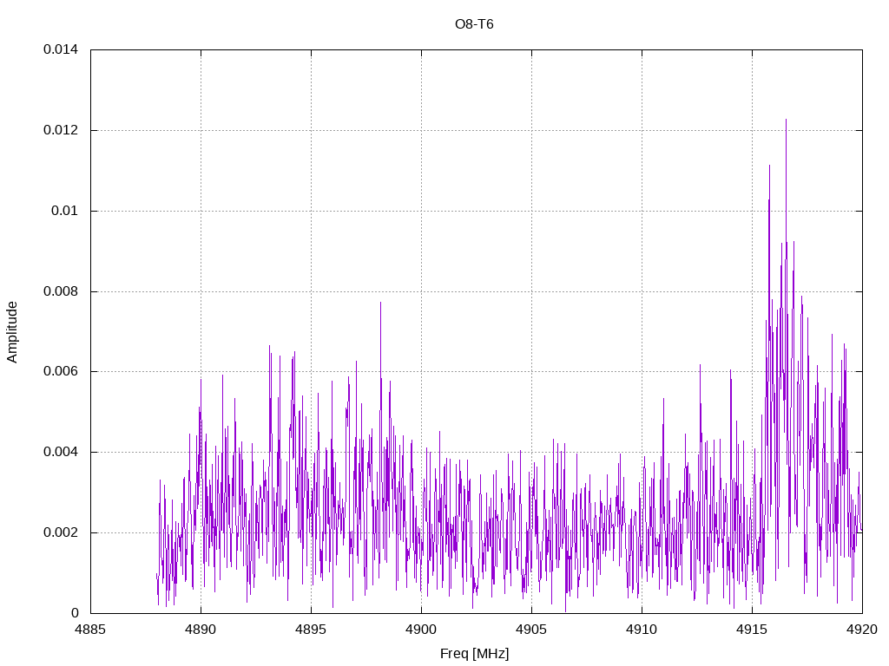Click y-axis tick label 0
The height and width of the screenshot is (666, 889).
pos(75,613)
